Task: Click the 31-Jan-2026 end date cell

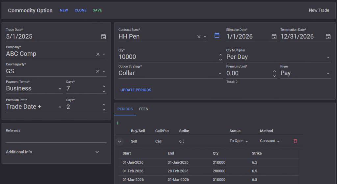Action: click(178, 163)
